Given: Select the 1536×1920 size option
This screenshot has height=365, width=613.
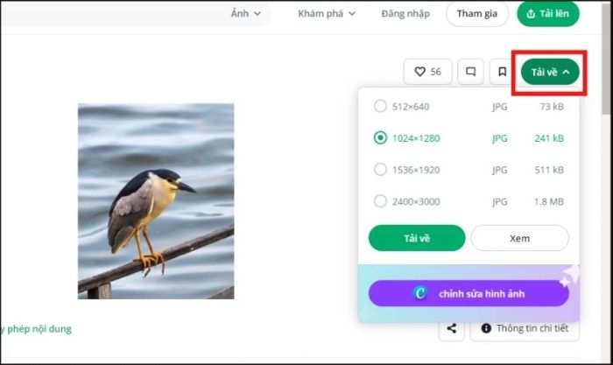Looking at the screenshot, I should click(x=380, y=169).
